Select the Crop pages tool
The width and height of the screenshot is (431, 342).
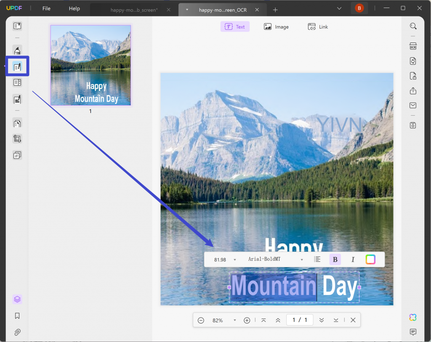(17, 139)
